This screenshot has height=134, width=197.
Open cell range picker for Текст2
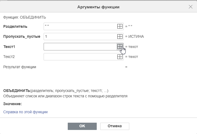pos(120,57)
